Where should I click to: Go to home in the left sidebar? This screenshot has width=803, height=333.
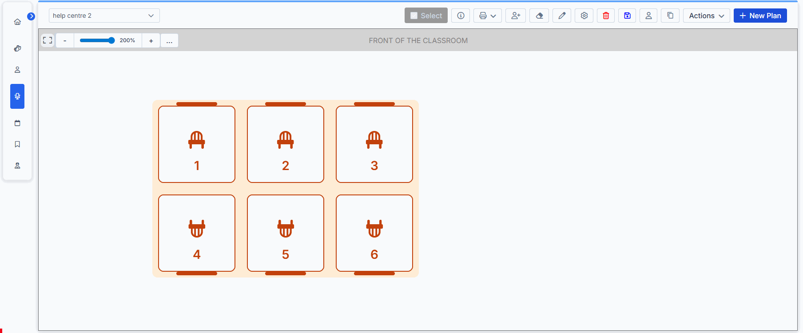(x=17, y=22)
